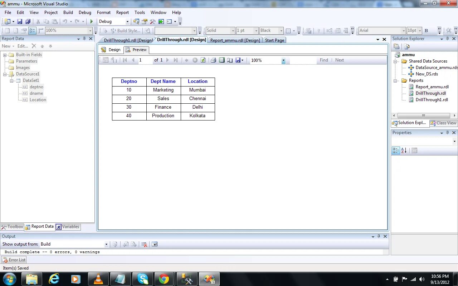Viewport: 458px width, 286px height.
Task: Open the Error List tab
Action: pos(14,260)
